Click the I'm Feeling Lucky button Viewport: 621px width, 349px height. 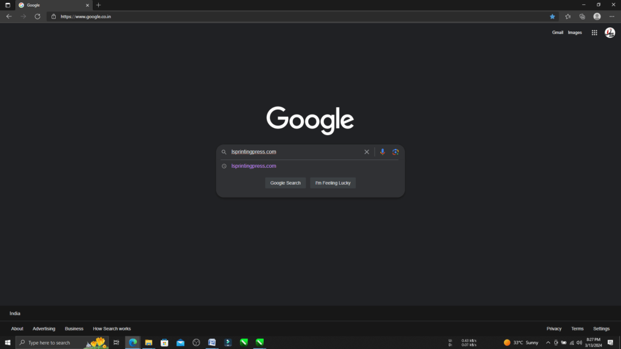coord(333,183)
